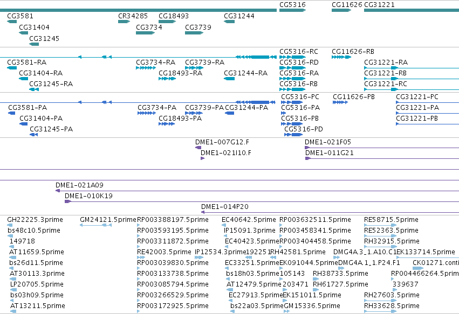Viewport: 459px width, 314px height.
Task: Click the CG31404-PA protein feature
Action: pyautogui.click(x=23, y=124)
